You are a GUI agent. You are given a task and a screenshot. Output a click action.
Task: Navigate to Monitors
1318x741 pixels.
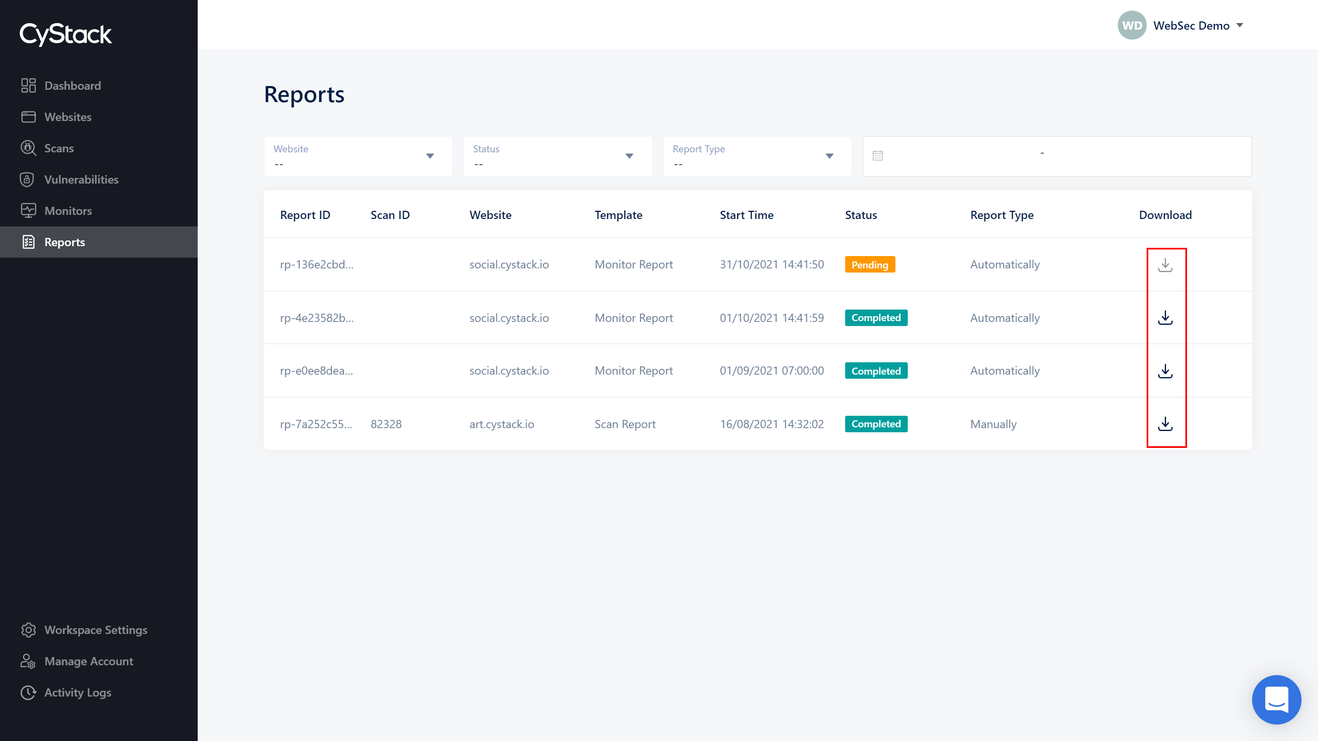(99, 211)
